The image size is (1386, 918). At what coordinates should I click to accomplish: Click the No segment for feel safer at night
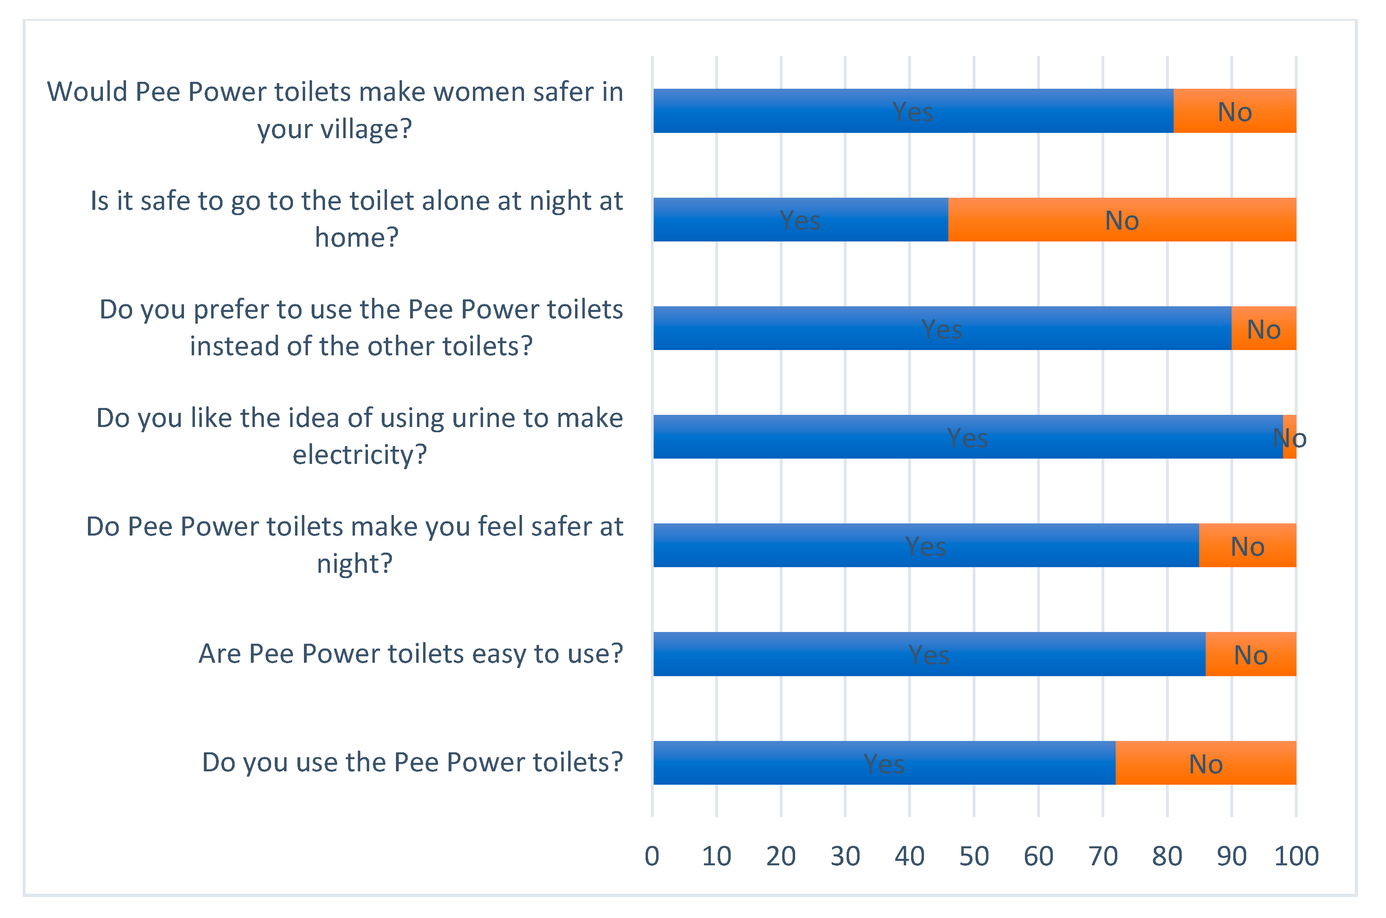click(1248, 545)
